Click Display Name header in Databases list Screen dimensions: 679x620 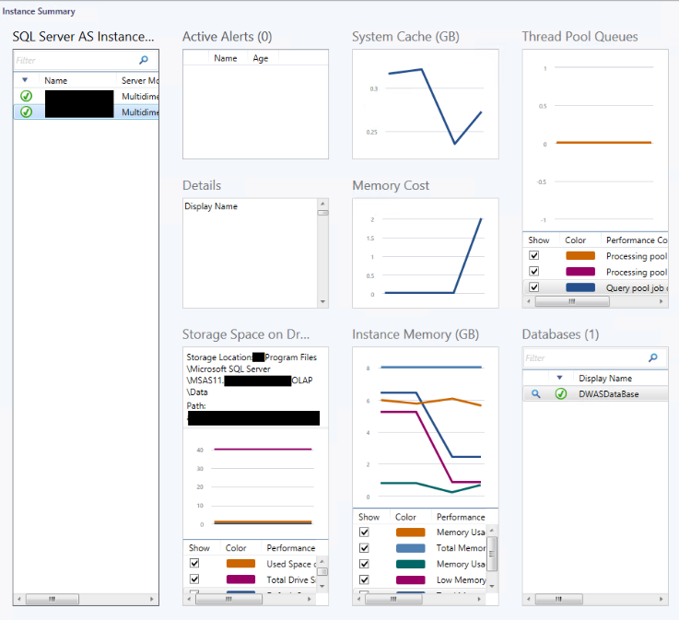coord(605,378)
